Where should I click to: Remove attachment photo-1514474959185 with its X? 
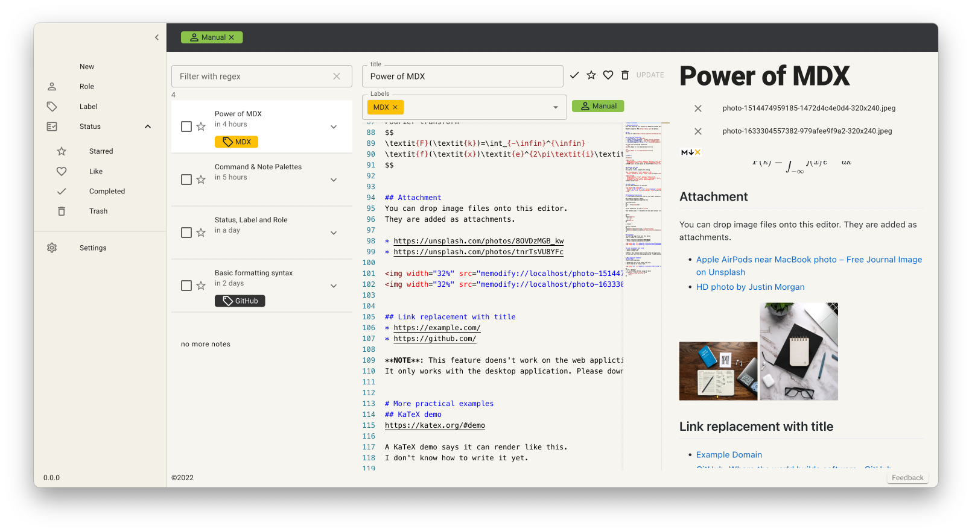coord(698,108)
